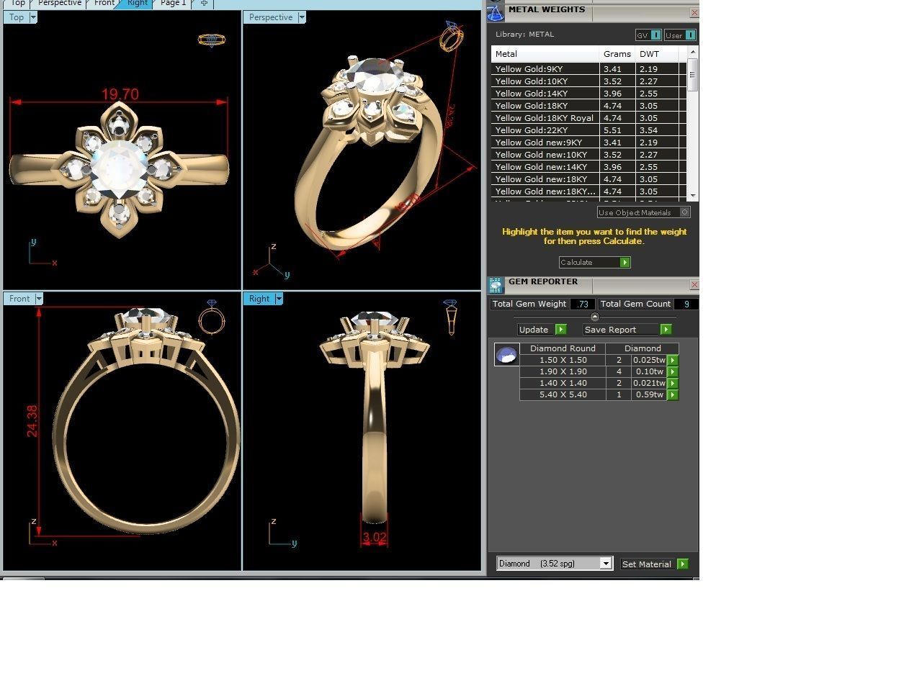
Task: Click the Right viewport title label
Action: 259,299
